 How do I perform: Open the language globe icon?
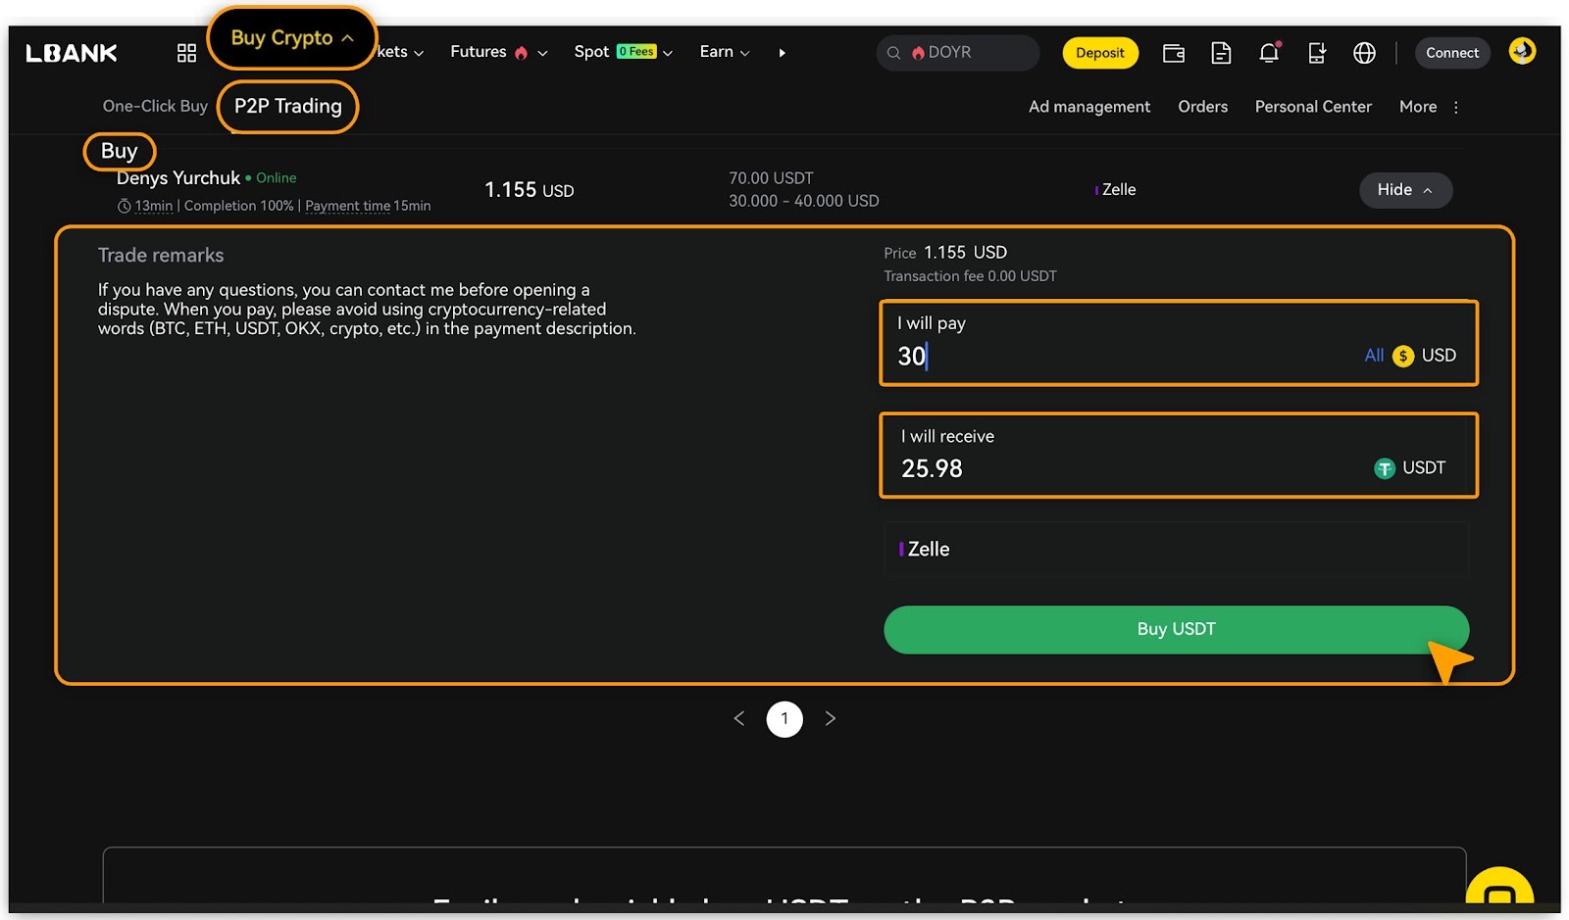click(x=1364, y=53)
